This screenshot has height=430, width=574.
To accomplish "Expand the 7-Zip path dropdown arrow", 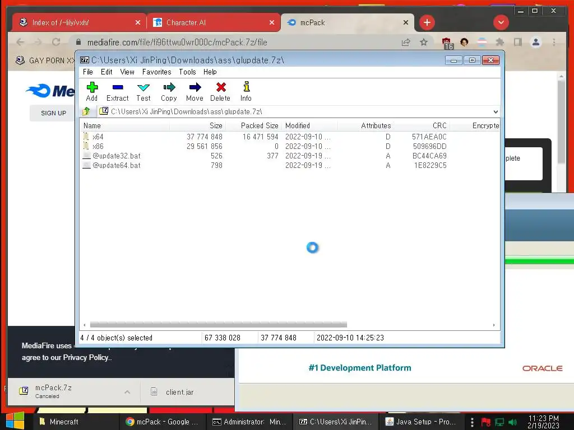I will pyautogui.click(x=496, y=111).
